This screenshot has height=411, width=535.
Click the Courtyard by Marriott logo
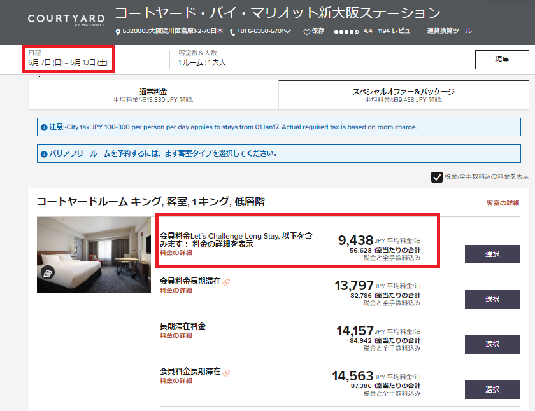point(66,20)
